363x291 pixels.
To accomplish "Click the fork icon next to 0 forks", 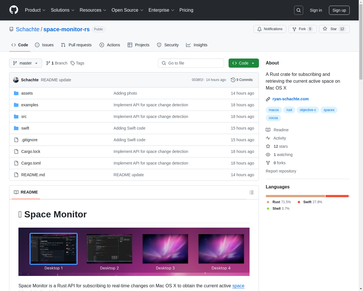I will point(268,163).
